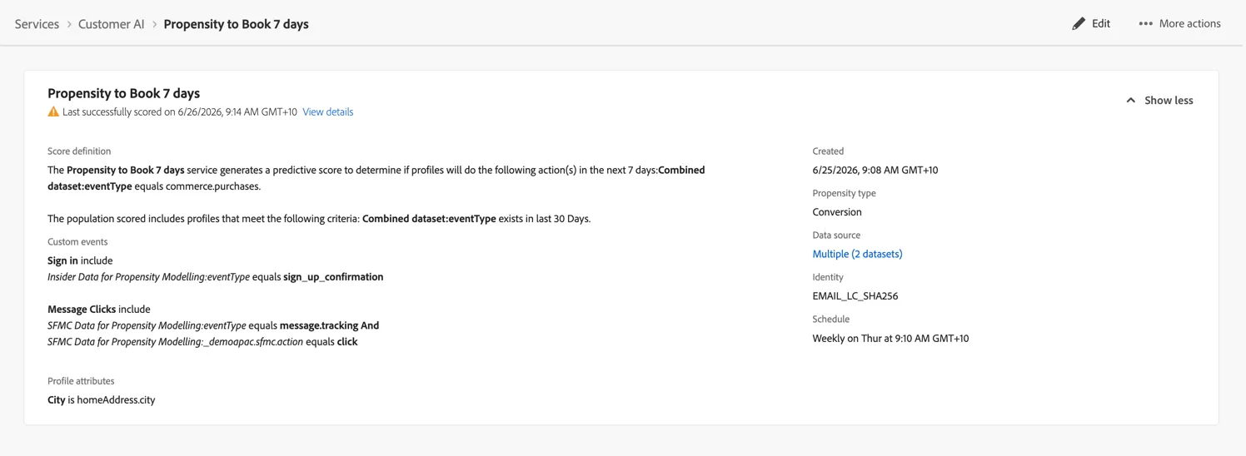Click Message Clicks include text

(x=98, y=310)
